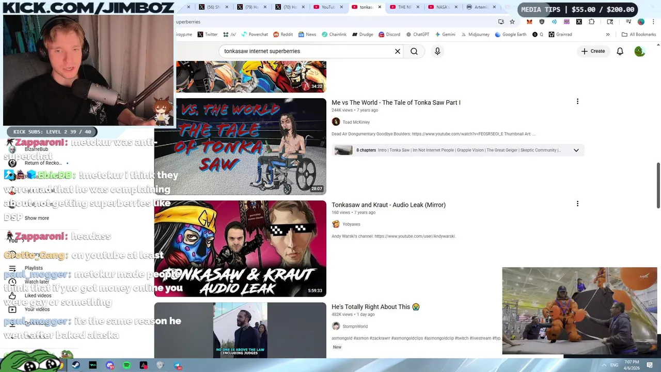The width and height of the screenshot is (661, 372).
Task: Click the magnifier search button
Action: pyautogui.click(x=414, y=51)
